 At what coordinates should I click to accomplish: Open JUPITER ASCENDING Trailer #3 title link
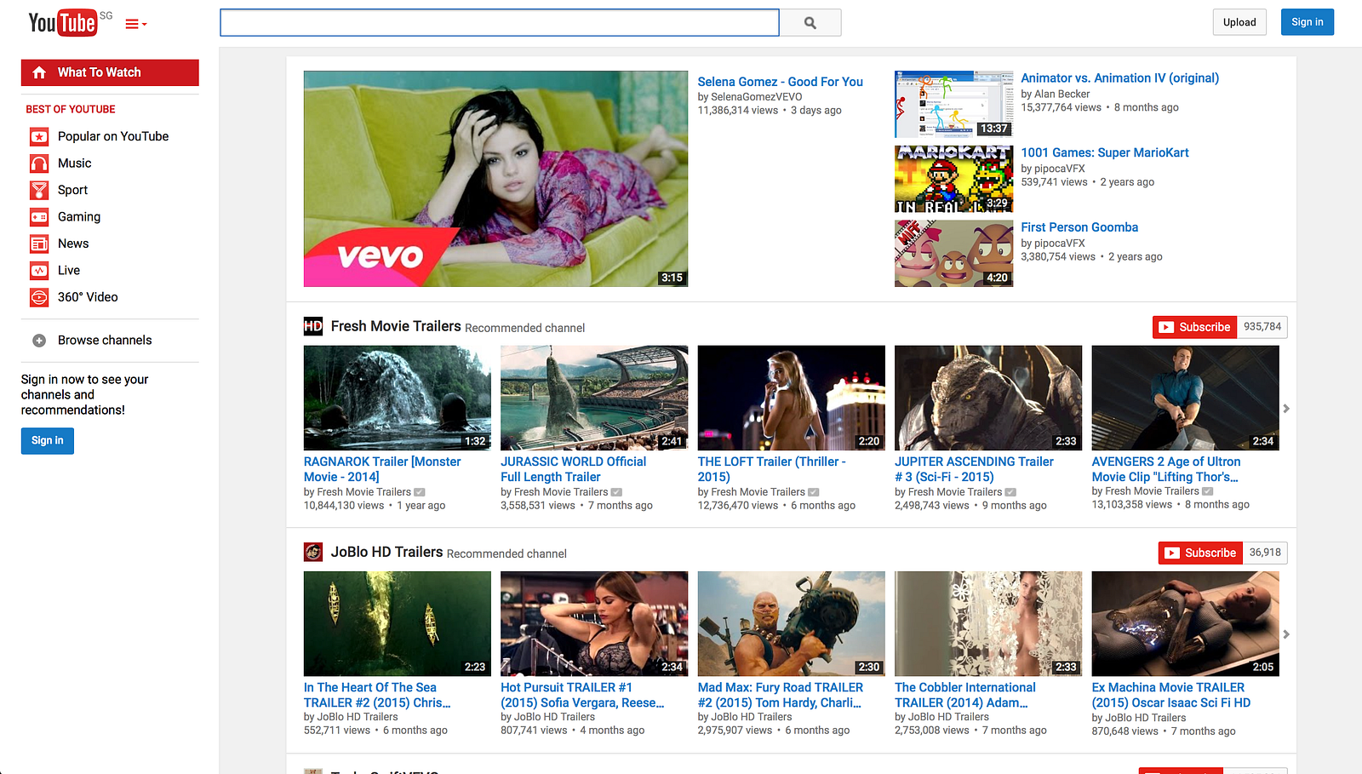[x=975, y=469]
